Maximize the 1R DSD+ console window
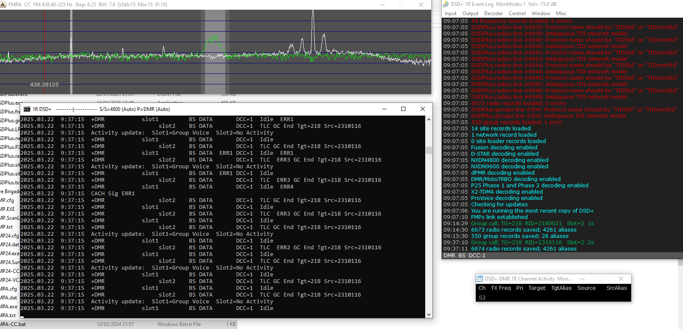683x329 pixels. 403,109
